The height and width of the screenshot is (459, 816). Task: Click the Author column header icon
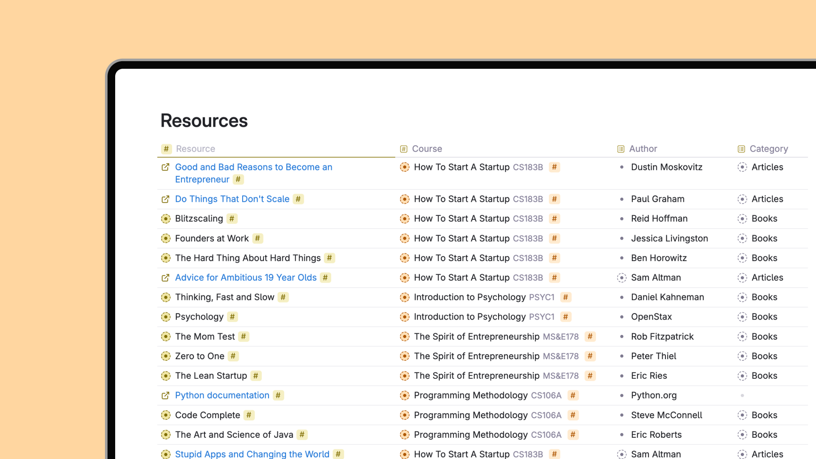[621, 149]
